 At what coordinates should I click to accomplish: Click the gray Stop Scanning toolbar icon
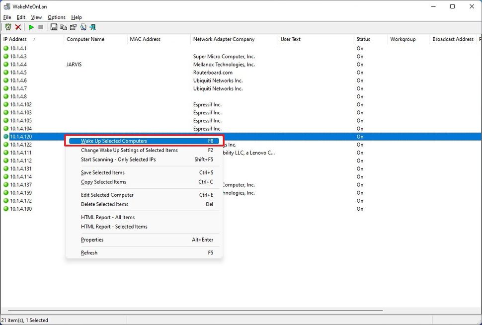(x=41, y=27)
